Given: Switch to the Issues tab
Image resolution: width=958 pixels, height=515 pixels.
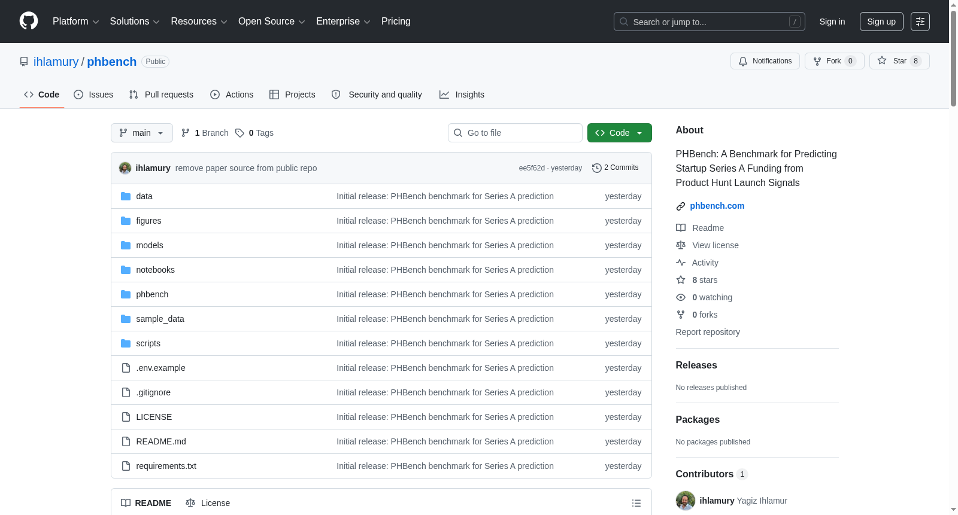Looking at the screenshot, I should (93, 95).
